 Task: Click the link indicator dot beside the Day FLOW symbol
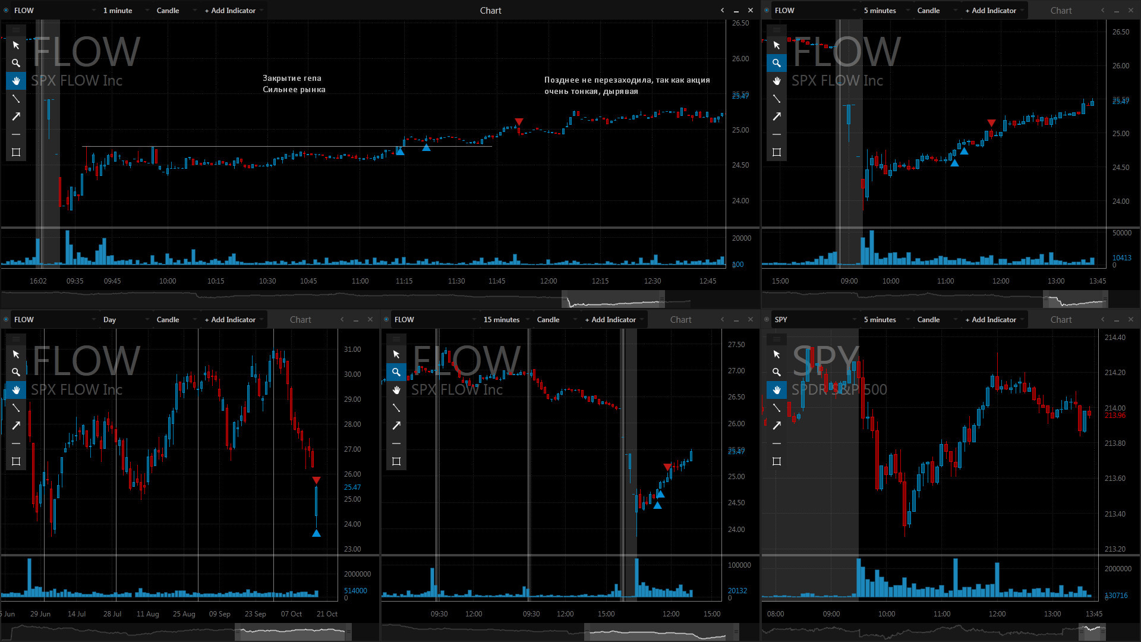point(6,320)
